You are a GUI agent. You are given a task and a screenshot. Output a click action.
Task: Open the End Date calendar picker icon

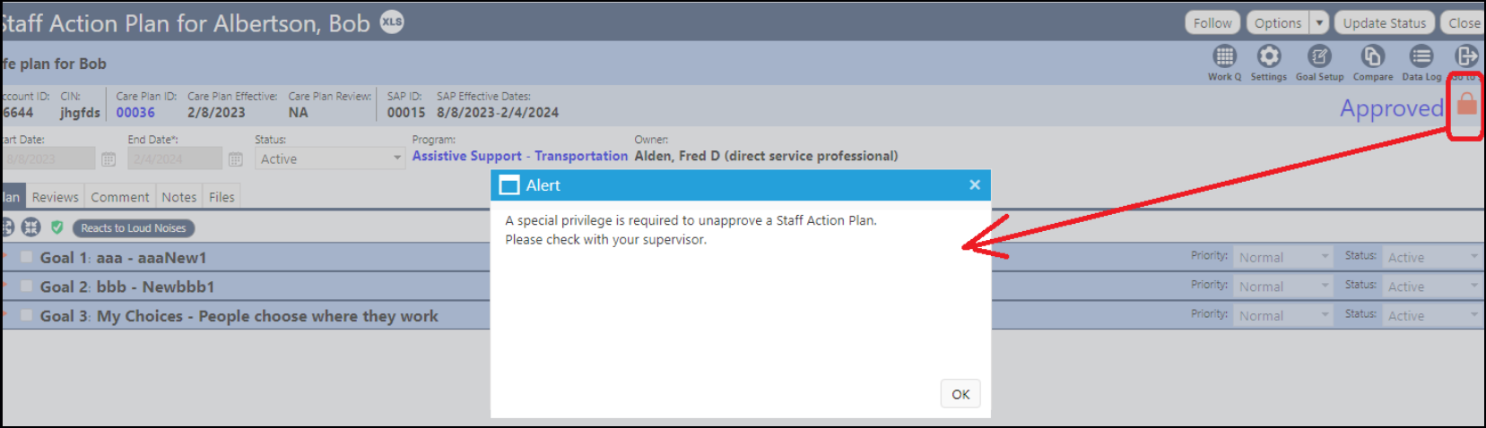pyautogui.click(x=236, y=159)
